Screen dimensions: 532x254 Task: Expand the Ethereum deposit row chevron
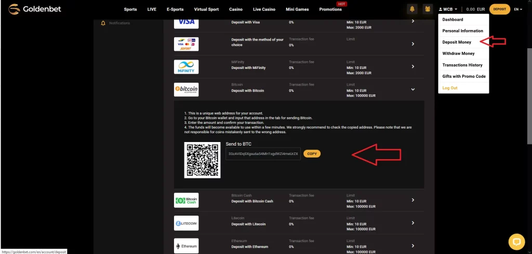(x=413, y=246)
